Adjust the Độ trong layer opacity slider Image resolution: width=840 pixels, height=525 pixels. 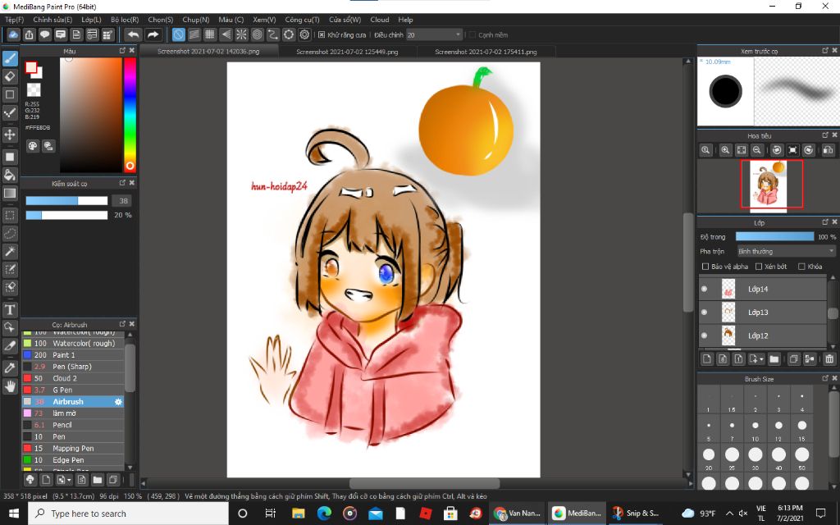pos(774,236)
